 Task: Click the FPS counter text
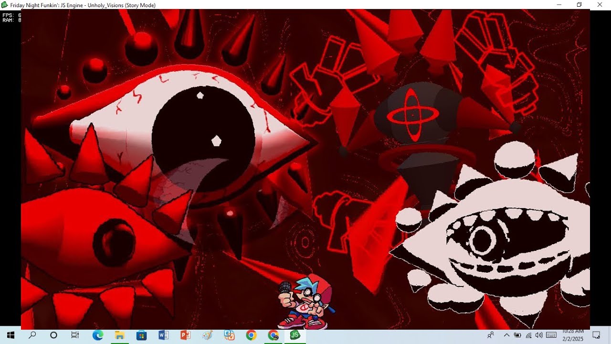(x=12, y=15)
